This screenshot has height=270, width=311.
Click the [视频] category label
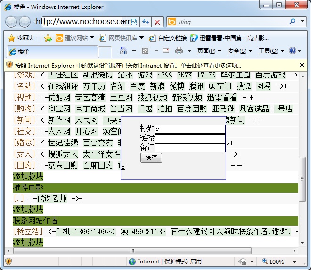(25, 98)
